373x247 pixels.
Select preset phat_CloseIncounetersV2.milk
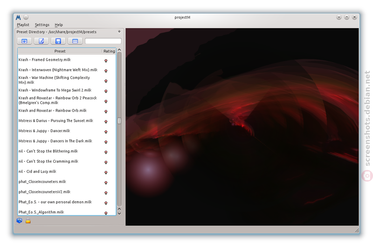tap(44, 192)
